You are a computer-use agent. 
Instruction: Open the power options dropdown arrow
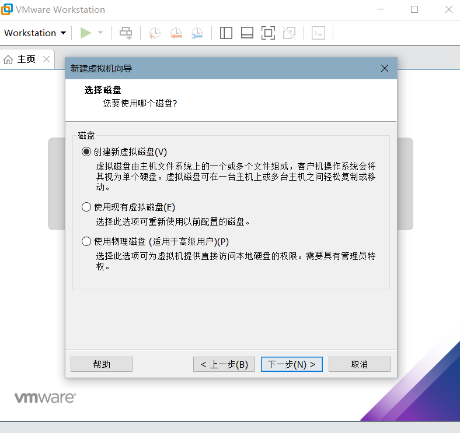click(100, 33)
